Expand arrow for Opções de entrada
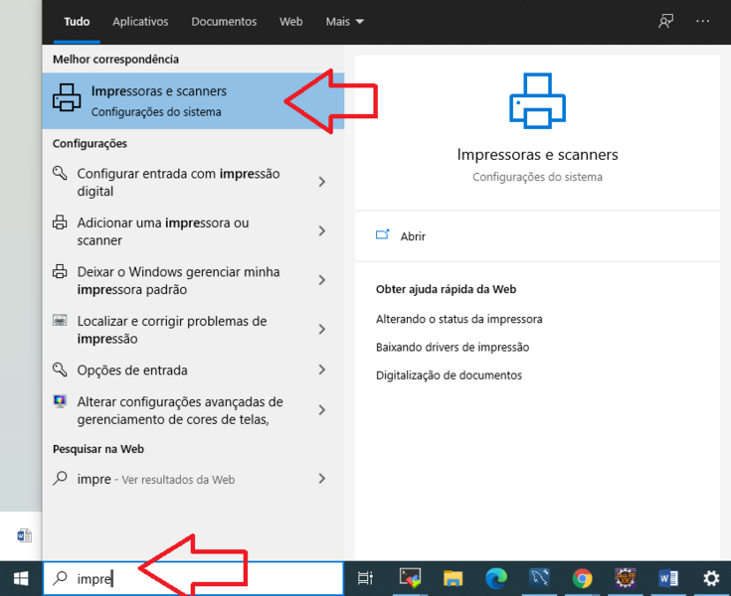 [x=321, y=370]
